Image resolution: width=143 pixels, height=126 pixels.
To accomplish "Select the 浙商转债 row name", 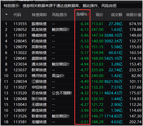I will point(39,53).
